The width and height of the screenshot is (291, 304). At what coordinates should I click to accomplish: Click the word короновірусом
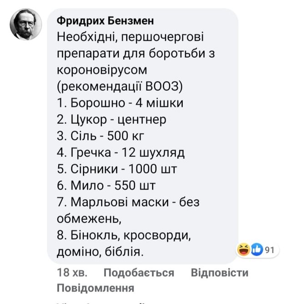pos(103,71)
